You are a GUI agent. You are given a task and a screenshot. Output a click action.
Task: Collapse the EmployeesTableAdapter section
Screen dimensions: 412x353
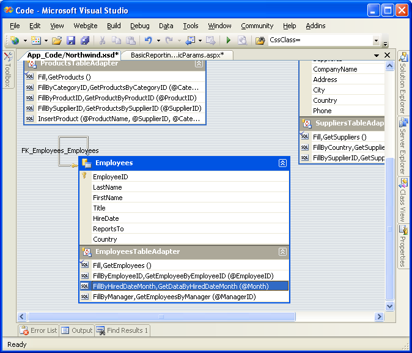coord(282,251)
